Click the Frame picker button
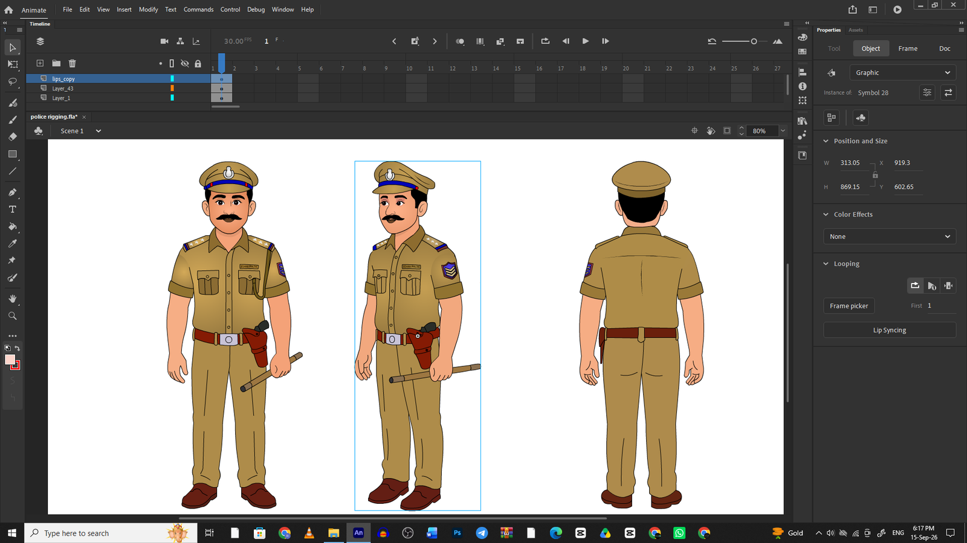 (849, 306)
